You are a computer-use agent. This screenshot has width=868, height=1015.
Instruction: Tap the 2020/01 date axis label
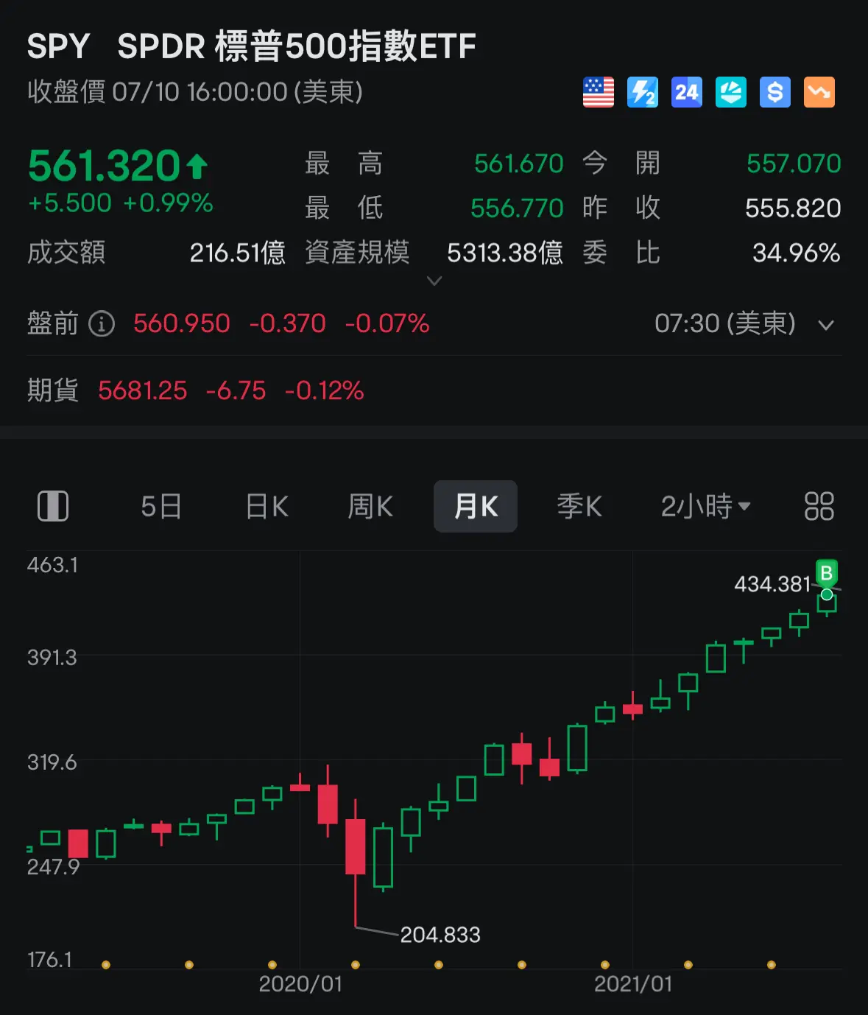(300, 984)
